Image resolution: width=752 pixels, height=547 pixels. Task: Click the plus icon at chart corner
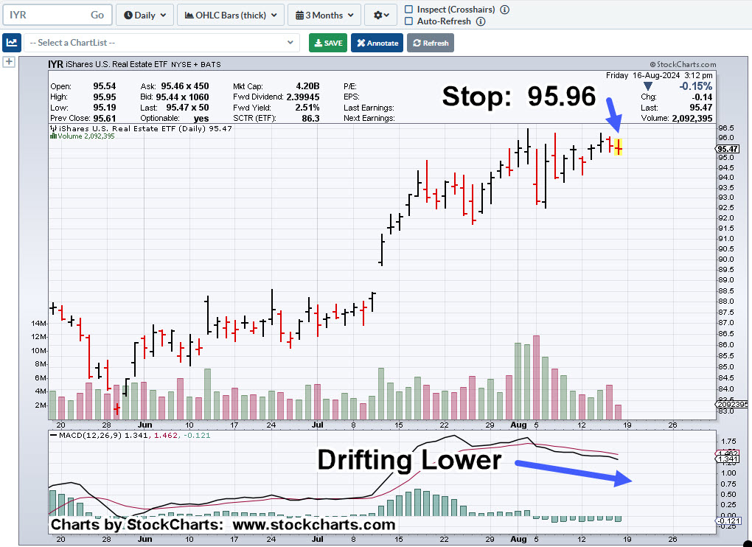pos(9,62)
